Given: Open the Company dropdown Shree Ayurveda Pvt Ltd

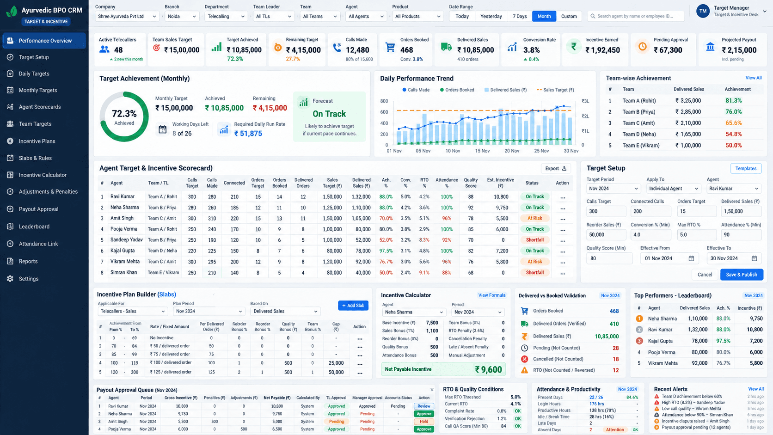Looking at the screenshot, I should 127,16.
